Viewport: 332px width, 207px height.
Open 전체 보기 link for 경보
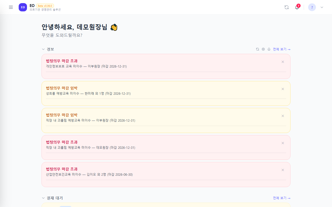[282, 49]
